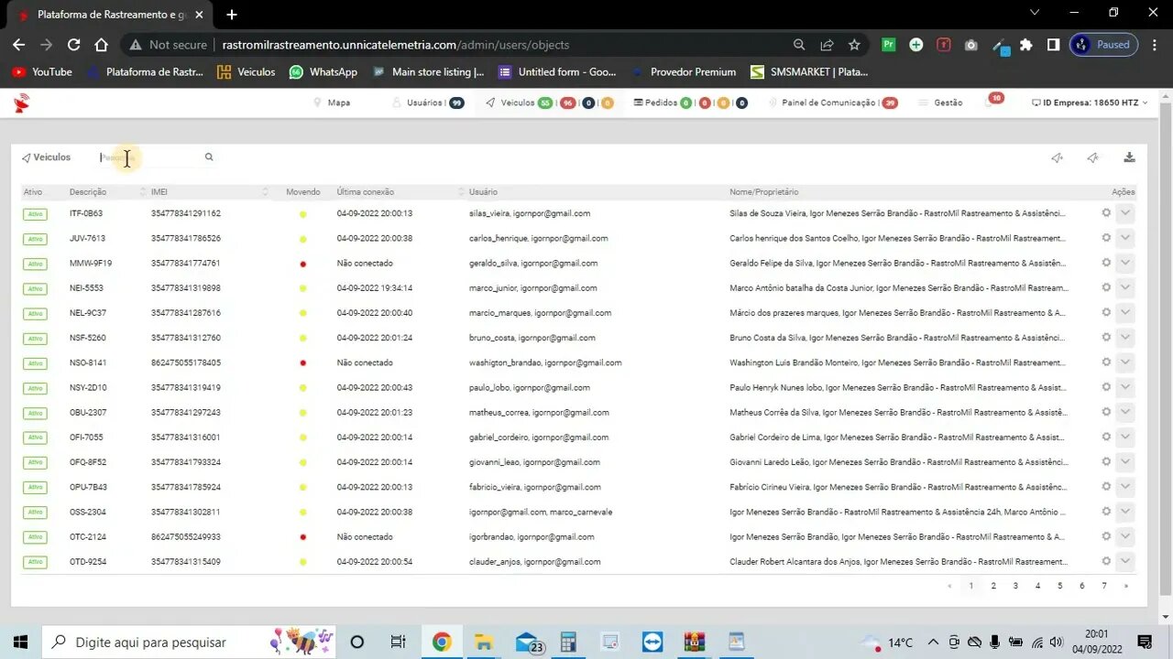Image resolution: width=1173 pixels, height=659 pixels.
Task: Expand the ID Empresa 18650 HTZ dropdown
Action: coord(1090,103)
